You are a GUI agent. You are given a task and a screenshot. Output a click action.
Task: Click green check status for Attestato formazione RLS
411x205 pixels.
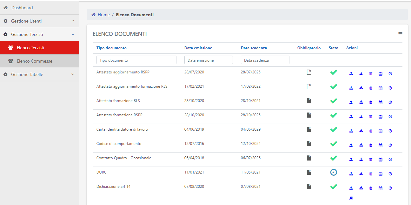point(334,101)
